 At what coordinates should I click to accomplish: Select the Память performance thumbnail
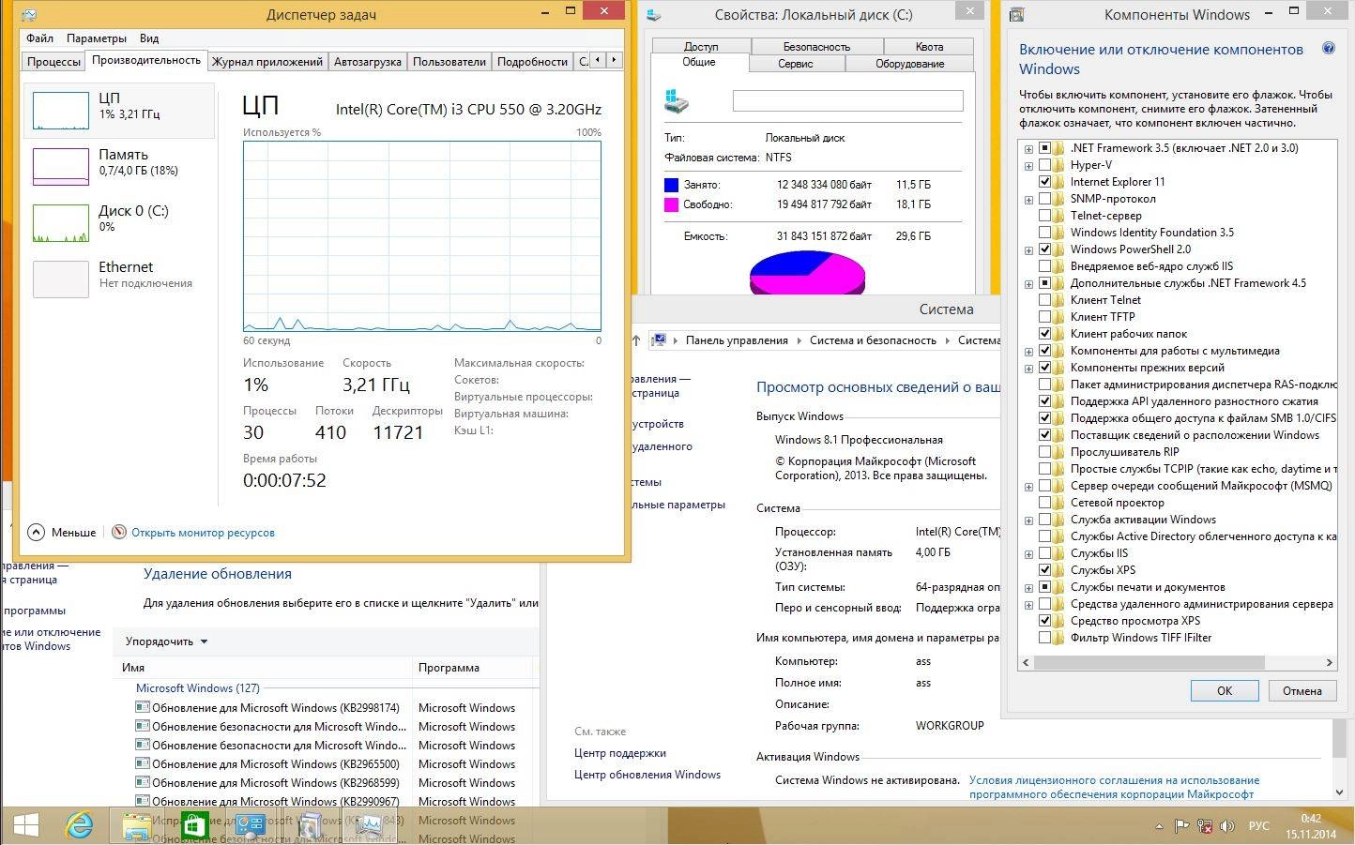pyautogui.click(x=60, y=167)
